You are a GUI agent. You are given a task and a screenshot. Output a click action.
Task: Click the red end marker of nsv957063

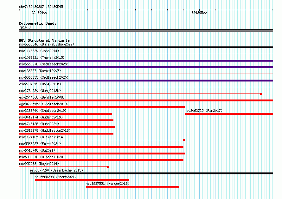point(108,167)
